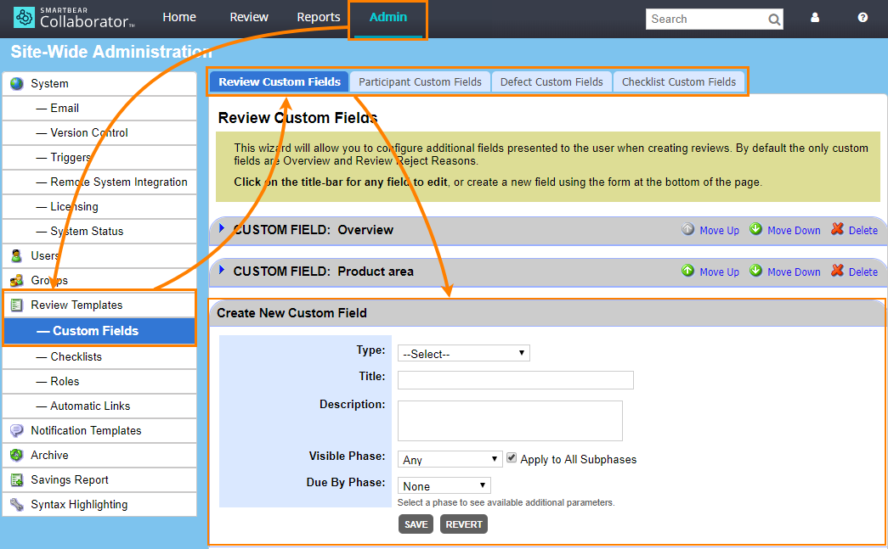
Task: Click into the Title input field
Action: click(515, 380)
